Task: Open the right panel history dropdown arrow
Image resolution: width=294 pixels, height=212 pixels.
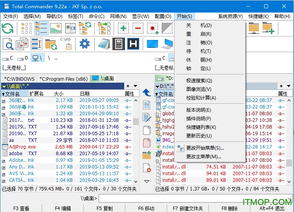Action: [288, 86]
